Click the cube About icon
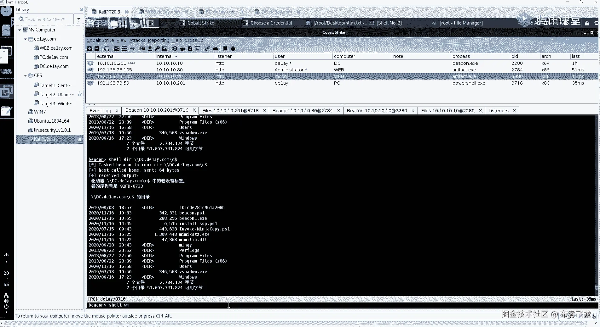 point(233,48)
